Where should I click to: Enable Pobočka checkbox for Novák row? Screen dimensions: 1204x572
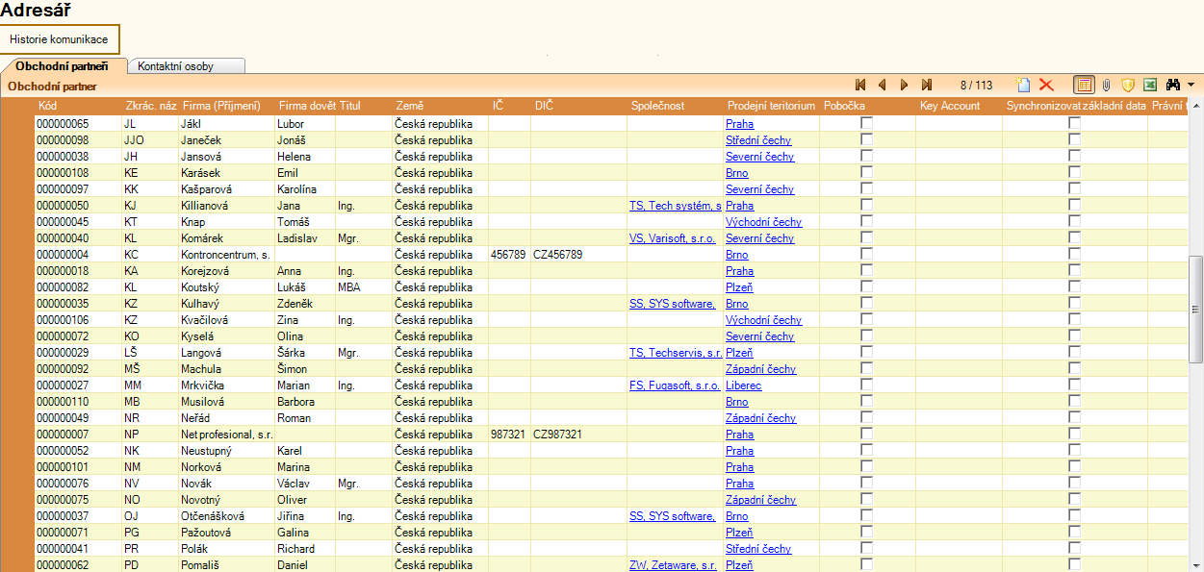click(x=866, y=483)
